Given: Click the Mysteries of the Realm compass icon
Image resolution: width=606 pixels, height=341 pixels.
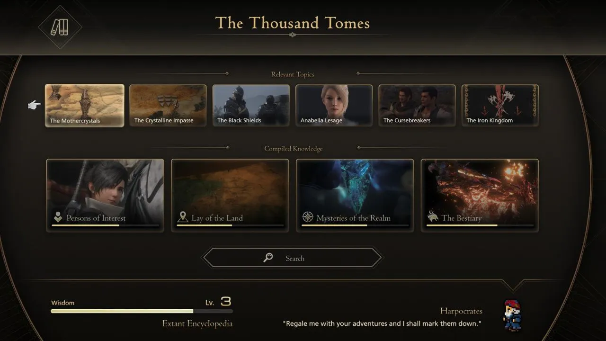Looking at the screenshot, I should (308, 217).
